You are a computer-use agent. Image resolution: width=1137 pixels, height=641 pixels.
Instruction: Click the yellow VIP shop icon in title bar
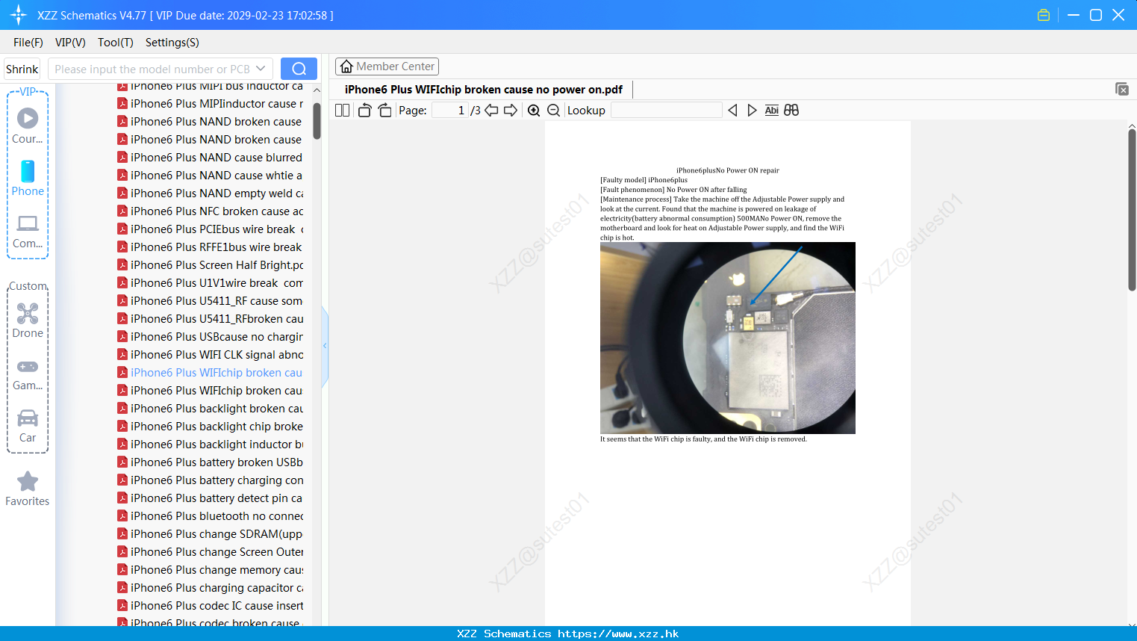click(1044, 15)
